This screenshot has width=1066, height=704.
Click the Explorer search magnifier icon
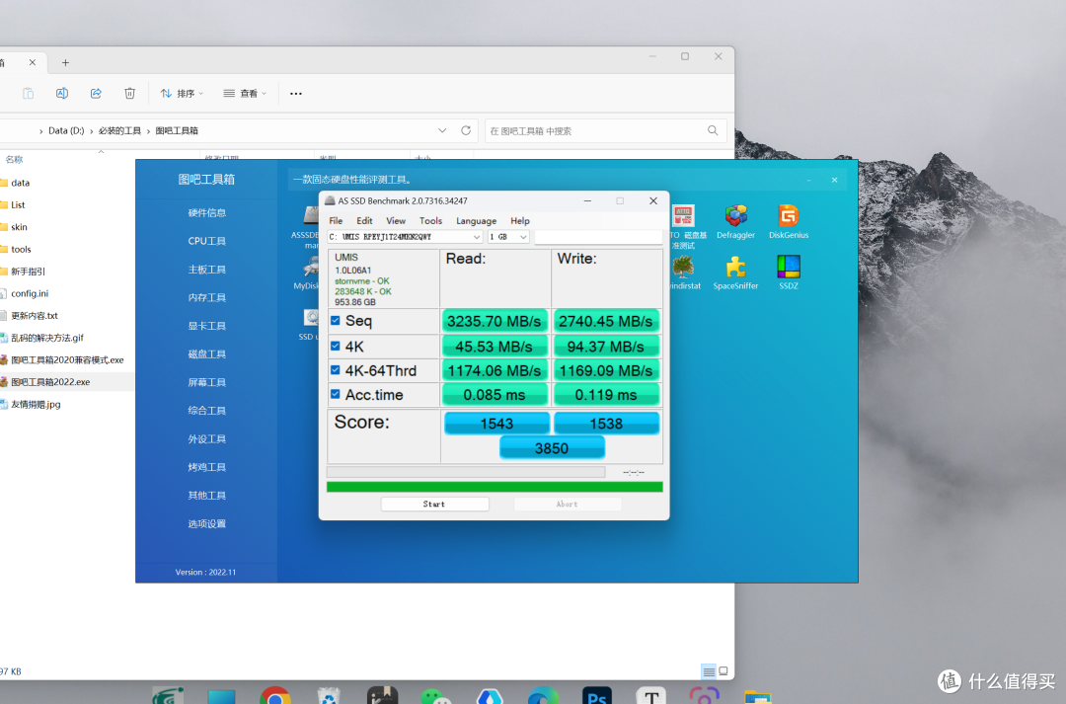[713, 130]
